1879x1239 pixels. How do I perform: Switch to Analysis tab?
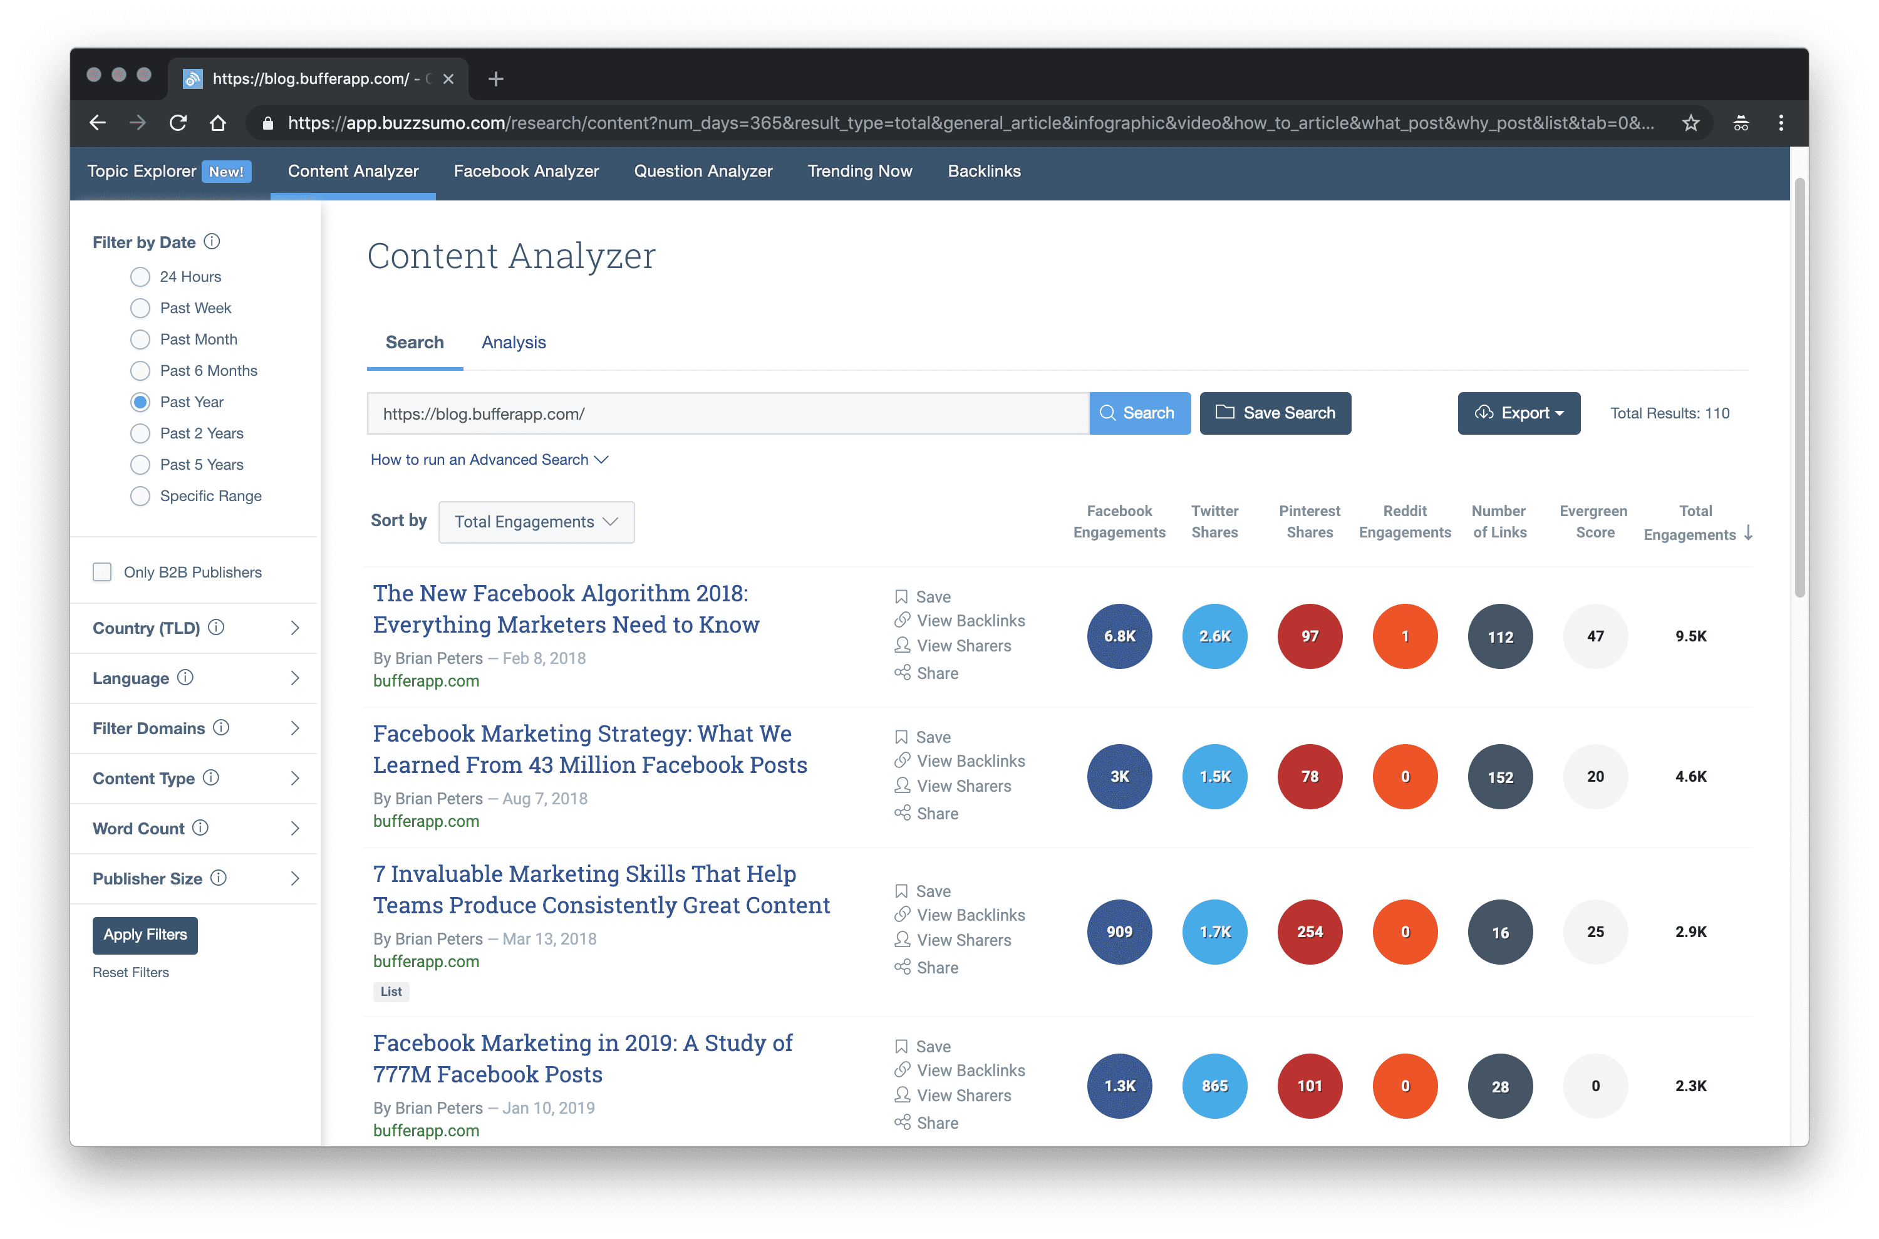point(515,341)
